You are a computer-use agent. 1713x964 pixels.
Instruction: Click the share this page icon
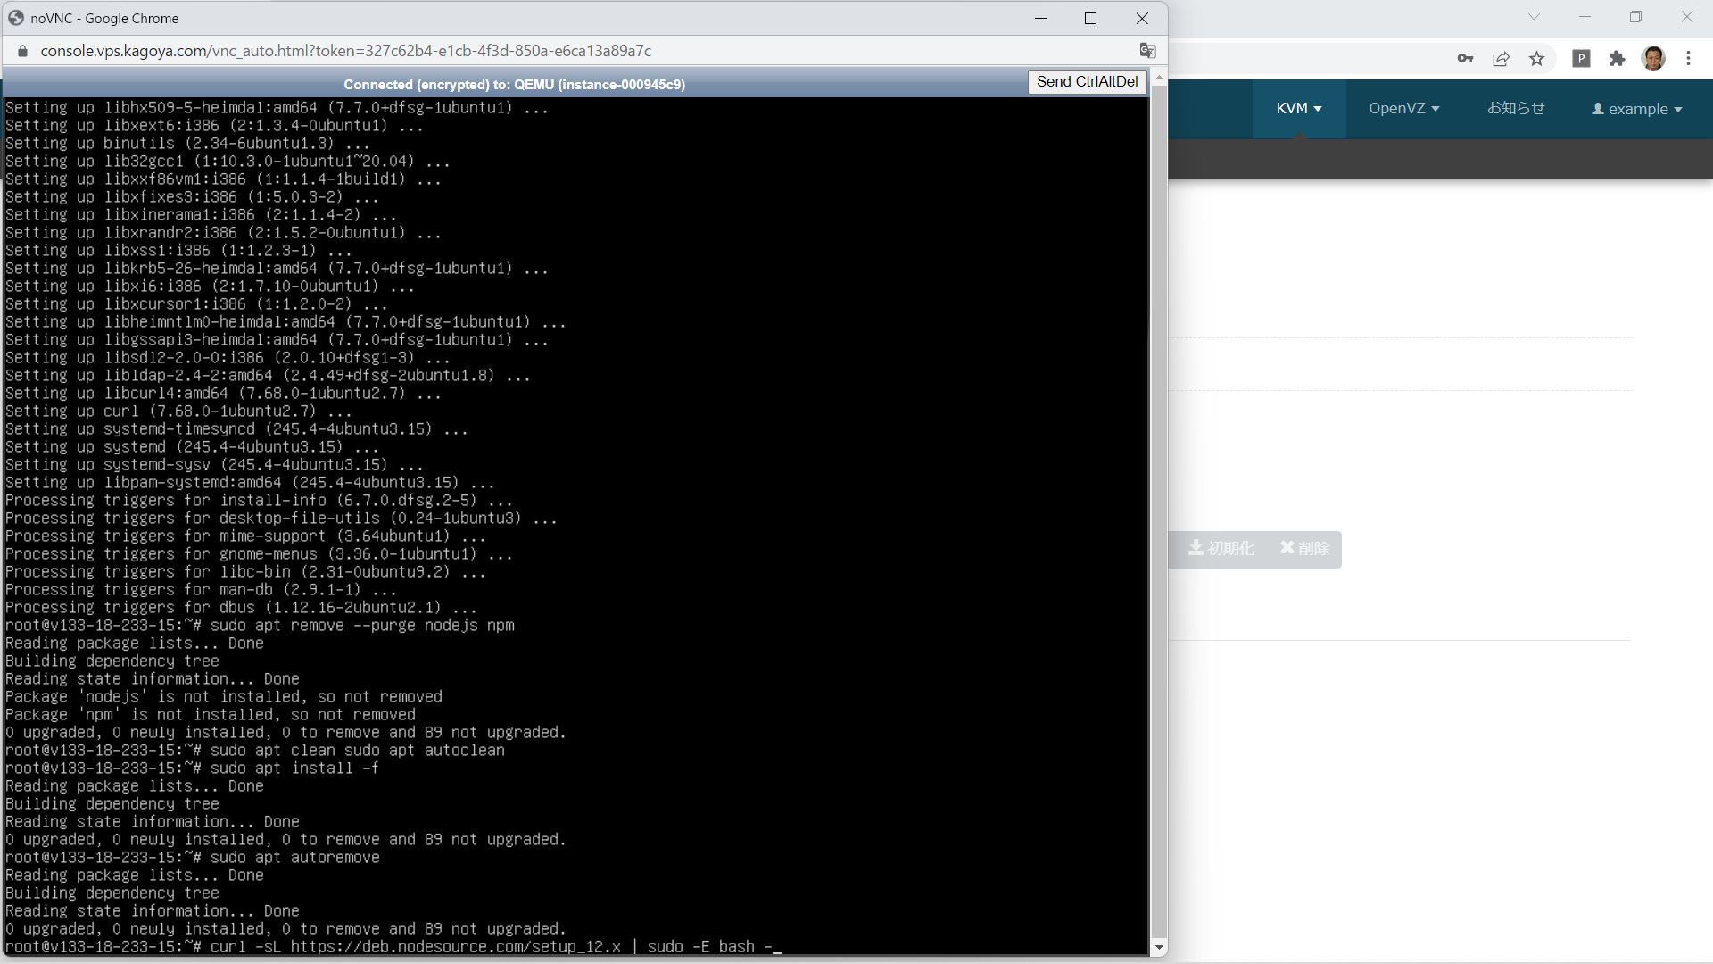(x=1501, y=58)
